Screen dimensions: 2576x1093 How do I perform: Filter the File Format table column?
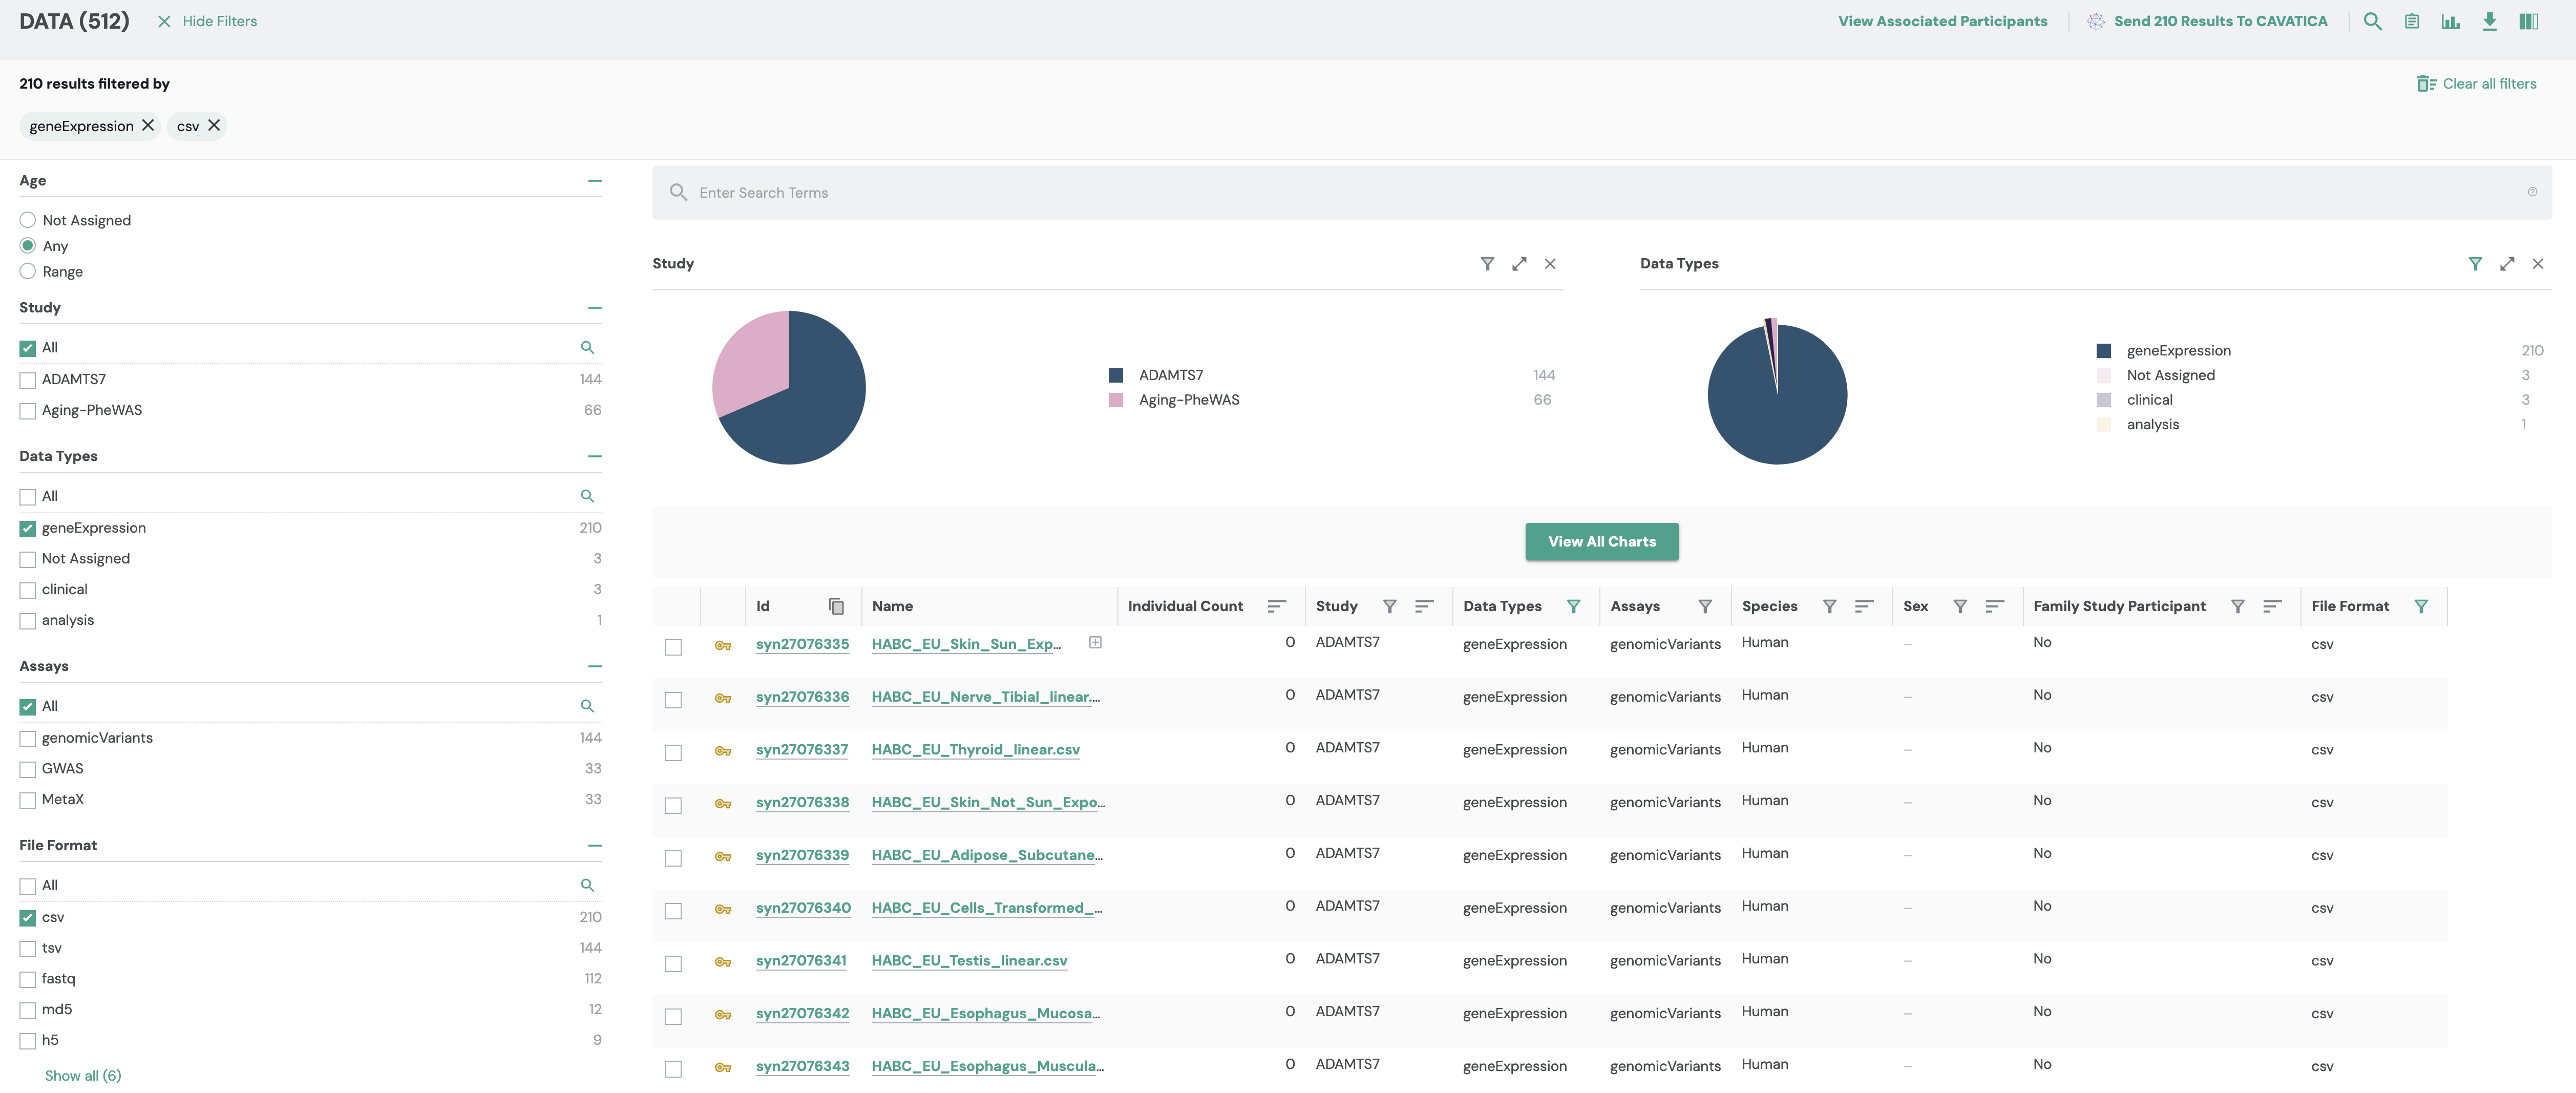2421,606
